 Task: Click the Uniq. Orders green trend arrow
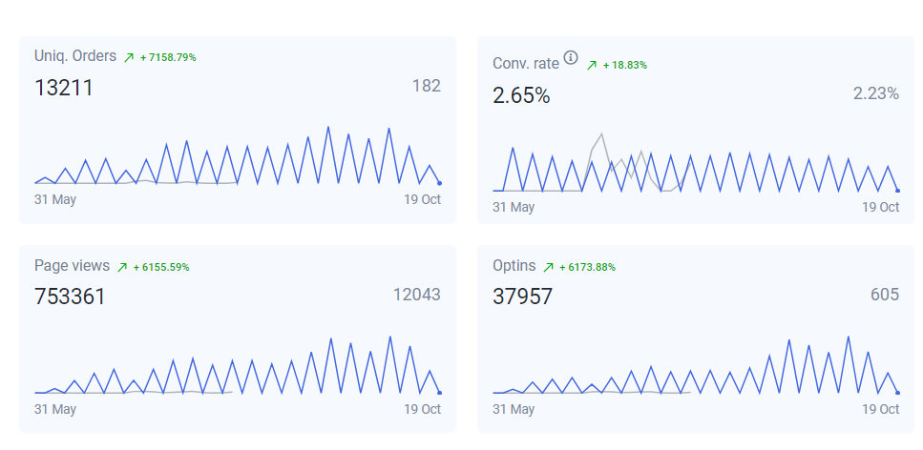click(x=129, y=57)
